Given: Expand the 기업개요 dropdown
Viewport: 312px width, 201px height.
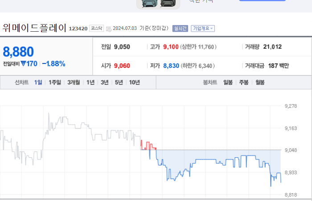Looking at the screenshot, I should (x=203, y=29).
